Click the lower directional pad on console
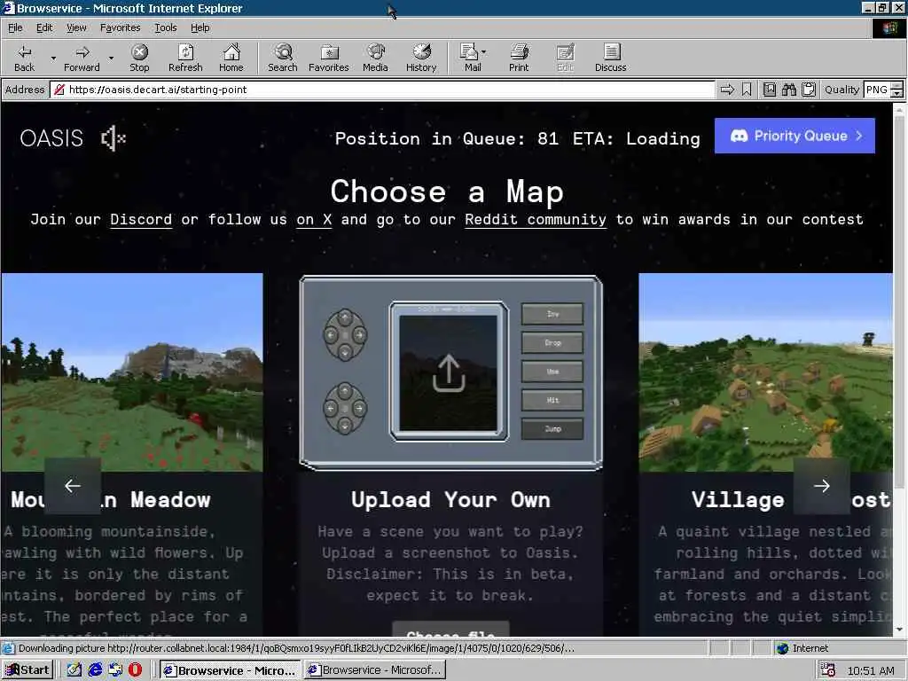This screenshot has height=681, width=908. click(345, 408)
